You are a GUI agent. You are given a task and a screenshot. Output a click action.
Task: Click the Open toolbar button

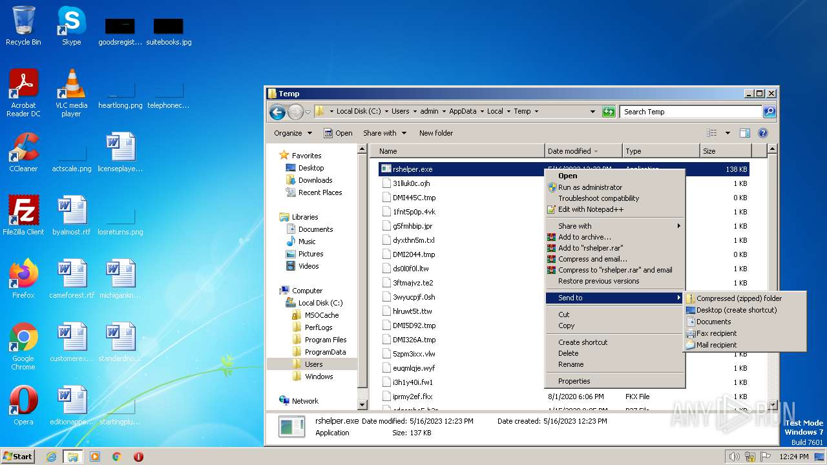[339, 133]
